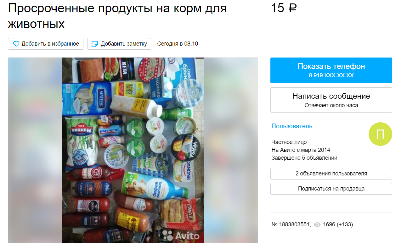Click the Добавить заметку button
Viewport: 396px width, 243px height.
click(119, 44)
